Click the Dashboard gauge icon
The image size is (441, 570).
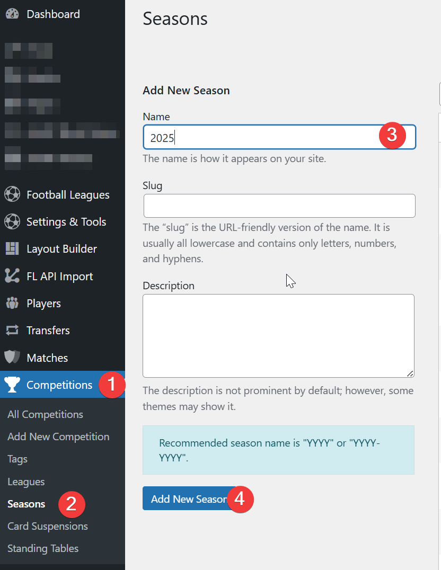pos(12,14)
